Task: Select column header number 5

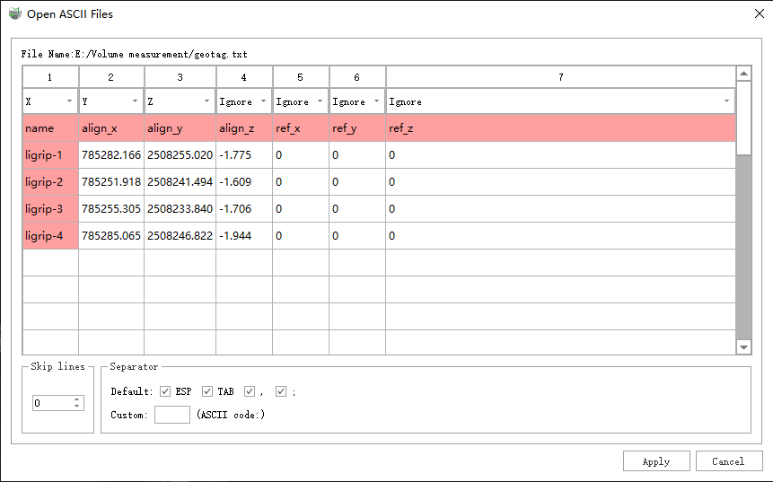Action: coord(301,77)
